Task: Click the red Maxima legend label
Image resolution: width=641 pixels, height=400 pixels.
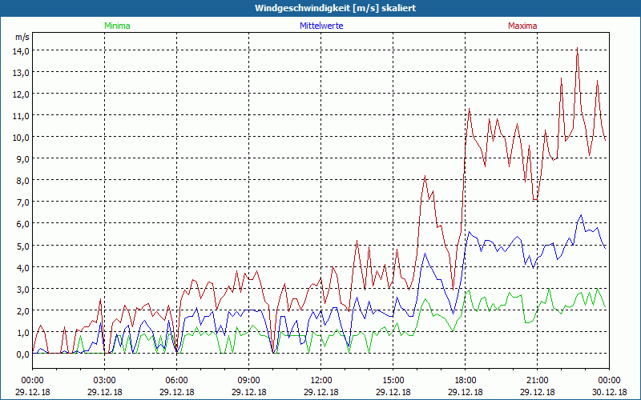Action: point(522,26)
